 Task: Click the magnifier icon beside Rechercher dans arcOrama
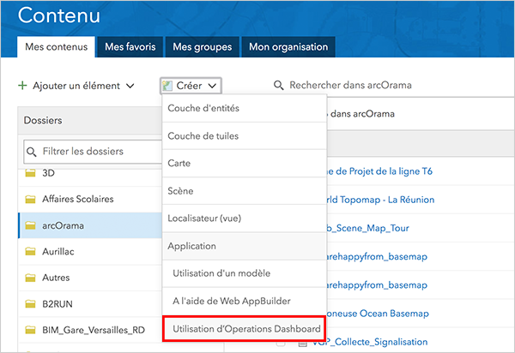[x=279, y=86]
